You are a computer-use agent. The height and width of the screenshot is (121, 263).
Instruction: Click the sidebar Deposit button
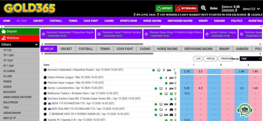(20, 31)
